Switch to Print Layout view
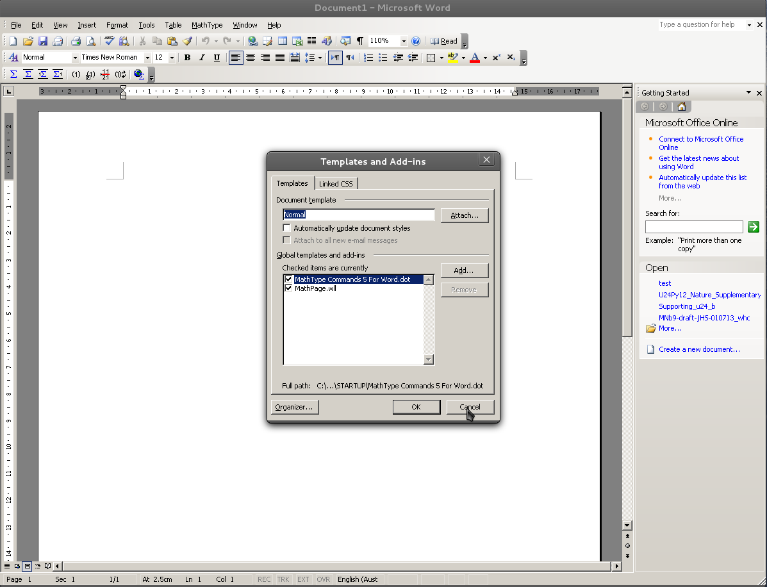Image resolution: width=767 pixels, height=587 pixels. pos(27,566)
